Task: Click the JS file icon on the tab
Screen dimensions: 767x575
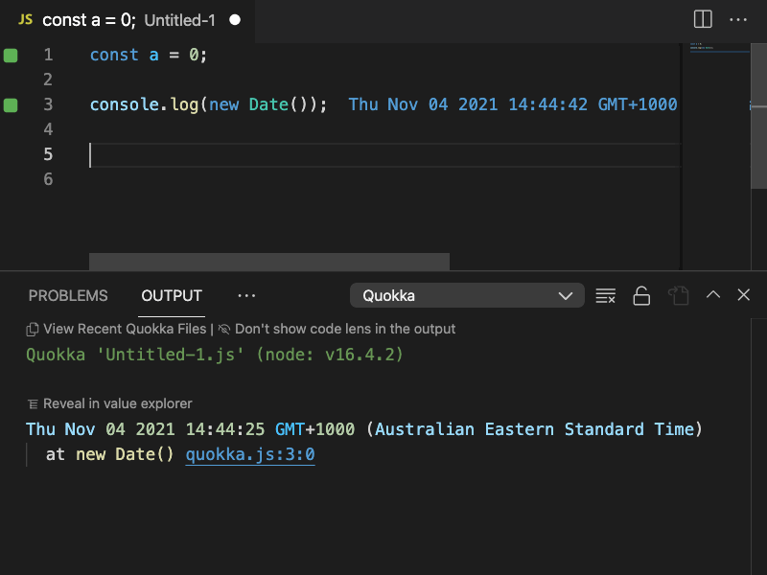Action: [26, 19]
